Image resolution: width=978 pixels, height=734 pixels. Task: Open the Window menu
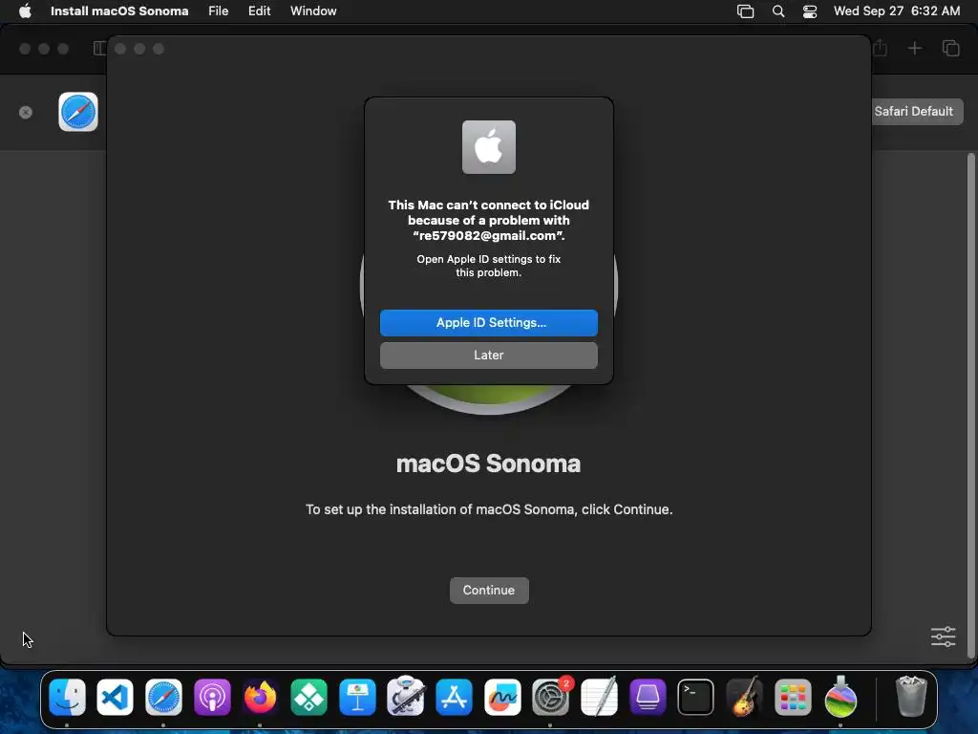click(x=313, y=11)
